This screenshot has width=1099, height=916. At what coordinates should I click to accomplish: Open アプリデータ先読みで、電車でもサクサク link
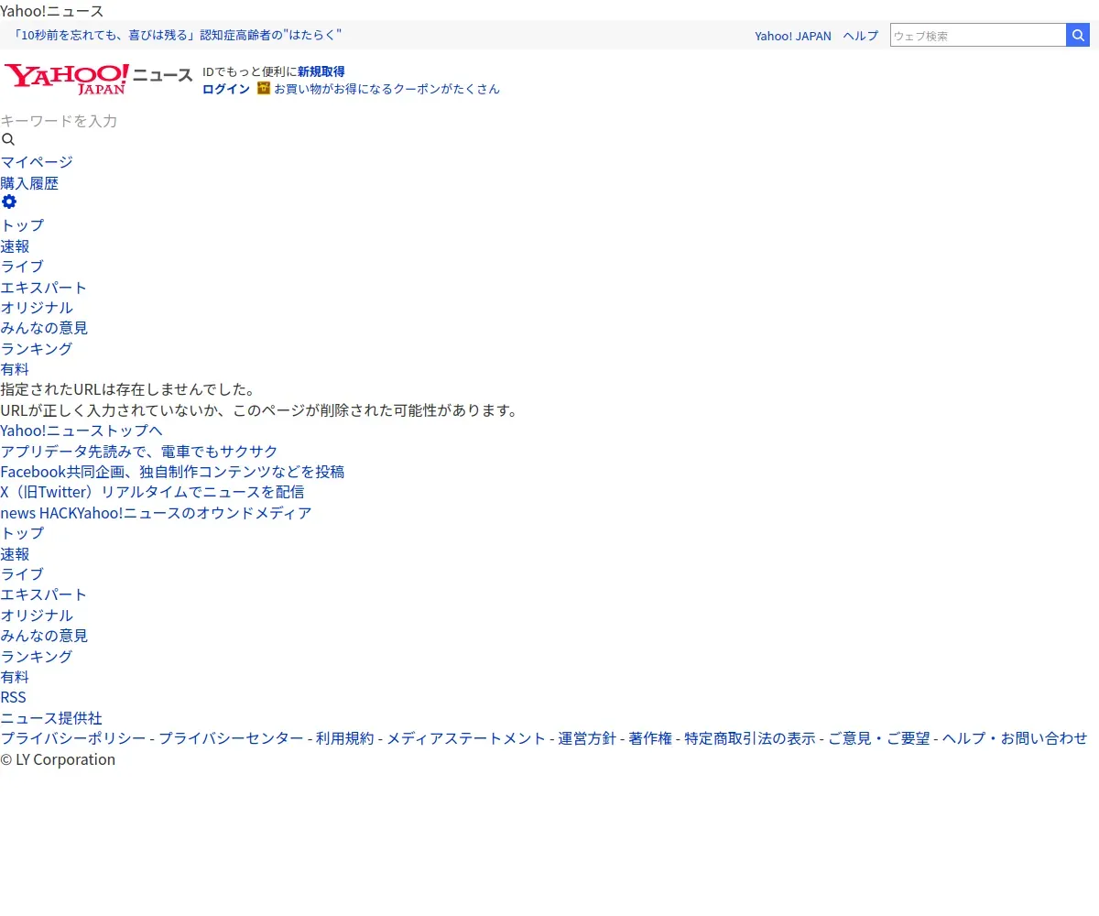(x=139, y=452)
